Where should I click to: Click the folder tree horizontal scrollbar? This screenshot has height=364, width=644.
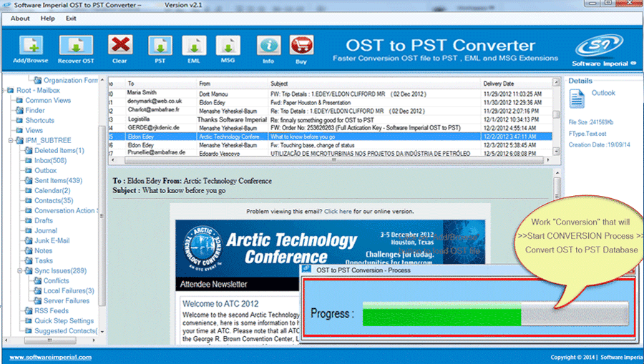[x=49, y=340]
